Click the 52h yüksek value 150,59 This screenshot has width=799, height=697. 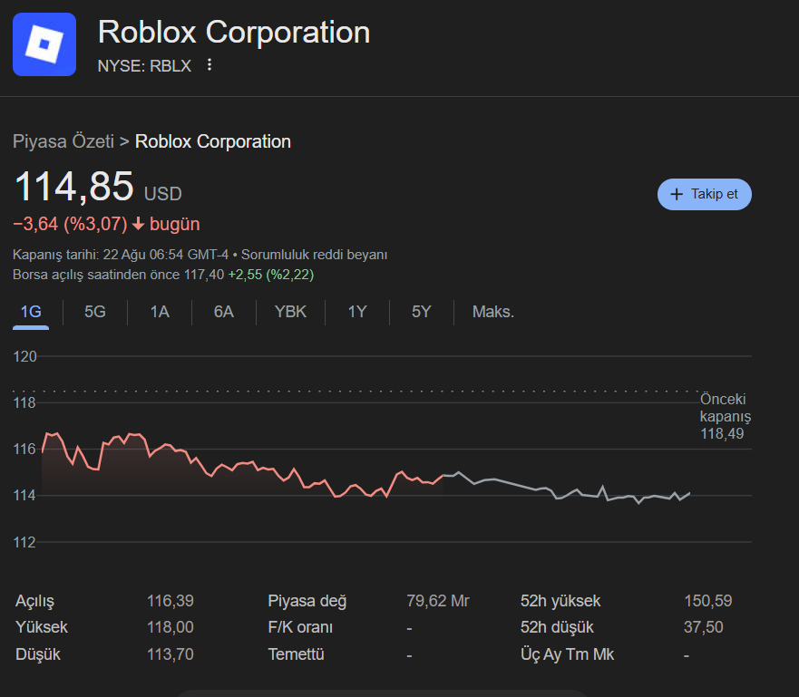(707, 601)
